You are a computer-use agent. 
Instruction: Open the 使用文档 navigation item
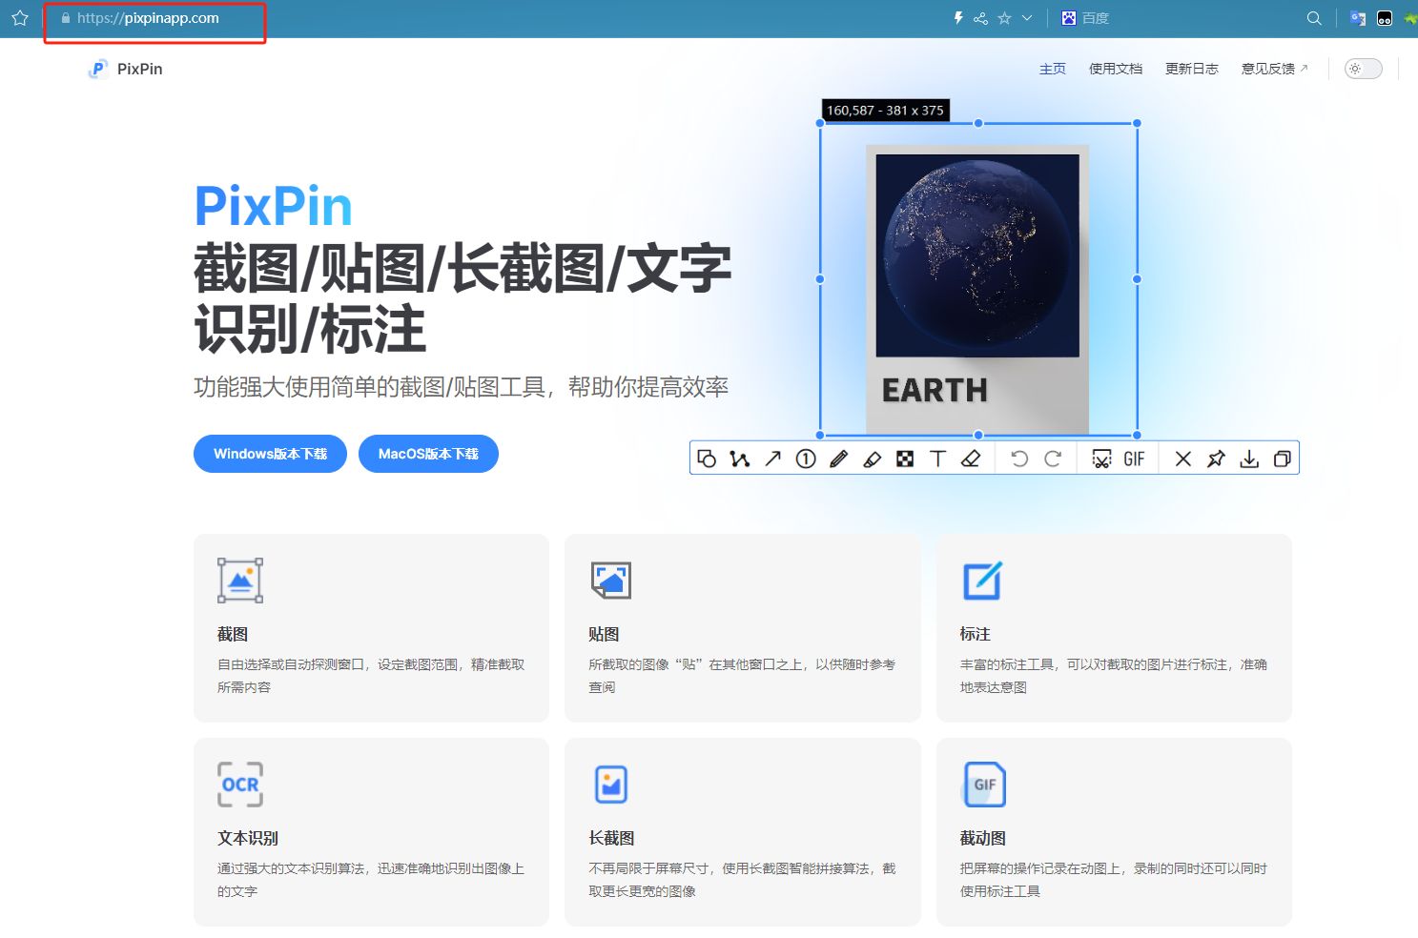coord(1115,68)
